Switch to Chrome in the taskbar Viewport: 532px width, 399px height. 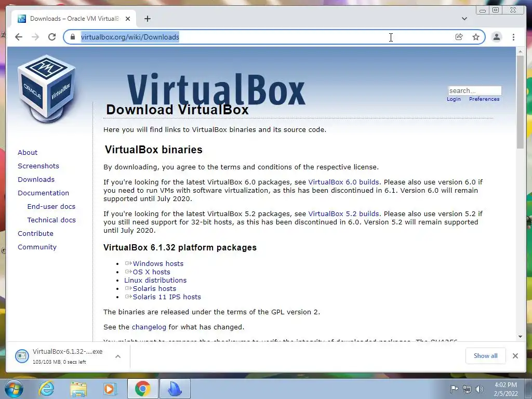(x=142, y=389)
